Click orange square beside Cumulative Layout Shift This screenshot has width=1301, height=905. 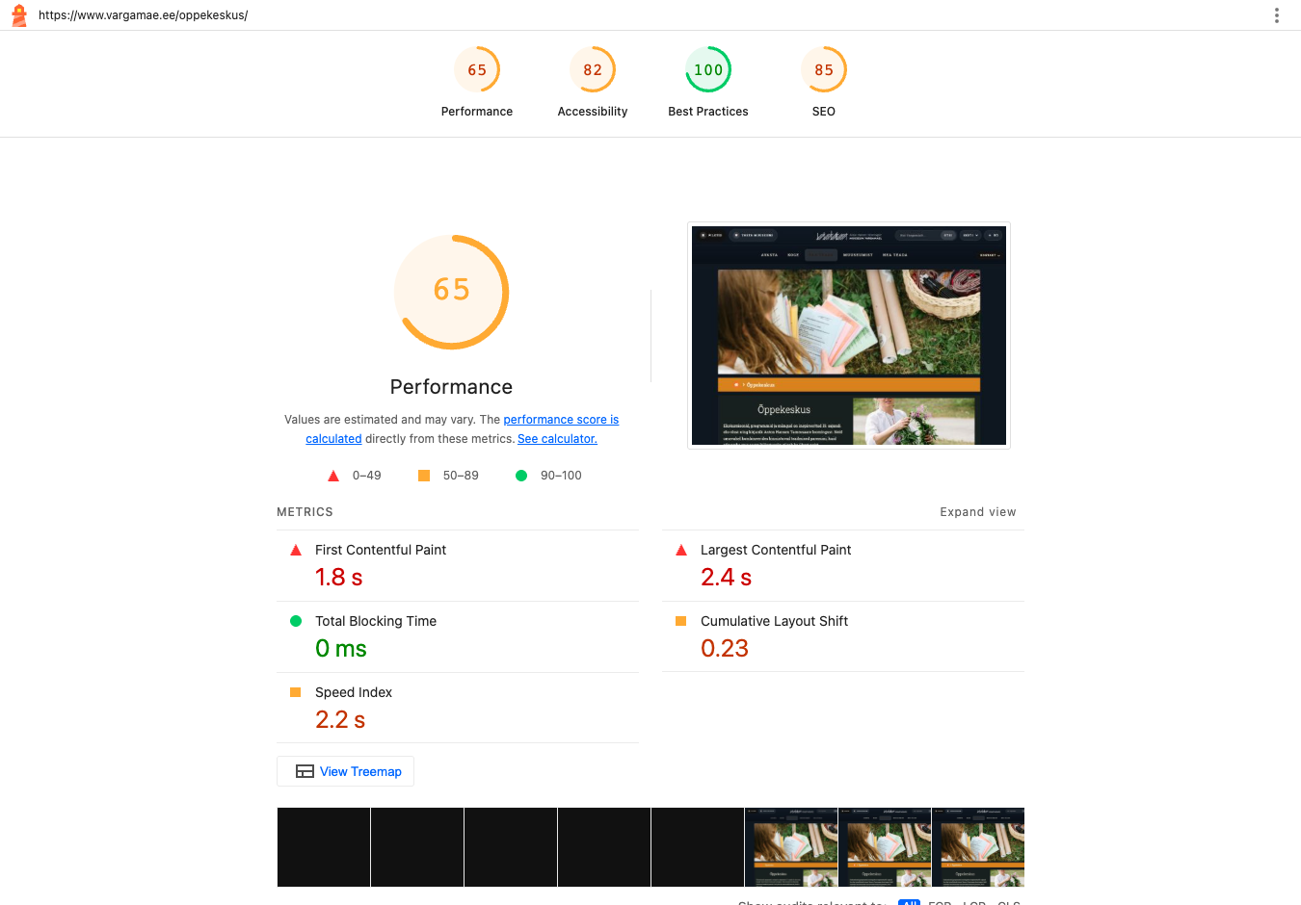coord(681,621)
